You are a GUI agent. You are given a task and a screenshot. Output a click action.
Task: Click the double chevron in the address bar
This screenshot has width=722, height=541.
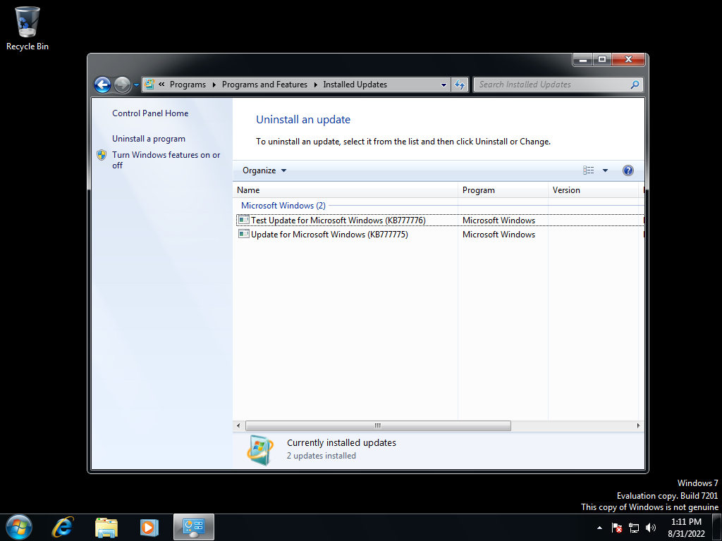pyautogui.click(x=161, y=85)
